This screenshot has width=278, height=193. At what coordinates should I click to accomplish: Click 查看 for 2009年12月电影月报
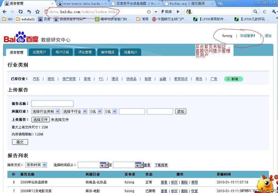164,191
